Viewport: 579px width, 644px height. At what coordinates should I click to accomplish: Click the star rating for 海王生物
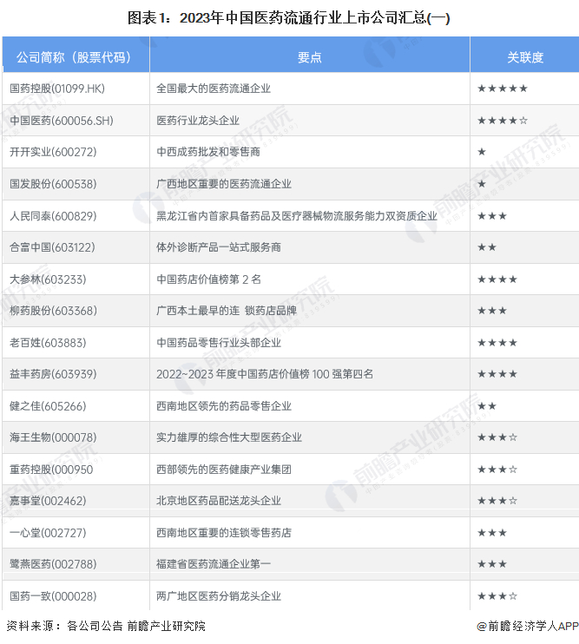497,437
